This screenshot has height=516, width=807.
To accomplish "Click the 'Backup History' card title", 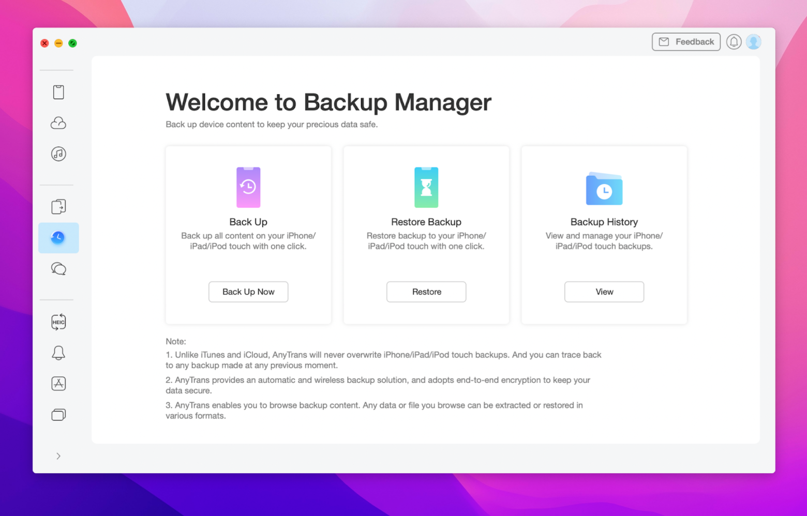I will [604, 222].
